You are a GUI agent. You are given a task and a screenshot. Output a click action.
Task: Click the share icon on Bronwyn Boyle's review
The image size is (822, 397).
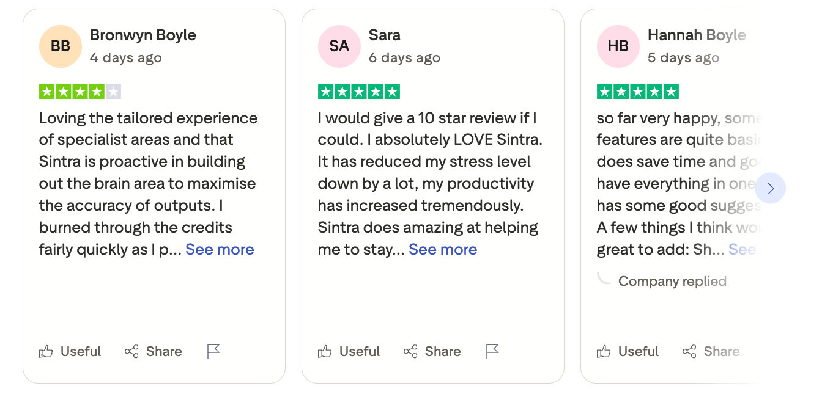(131, 352)
